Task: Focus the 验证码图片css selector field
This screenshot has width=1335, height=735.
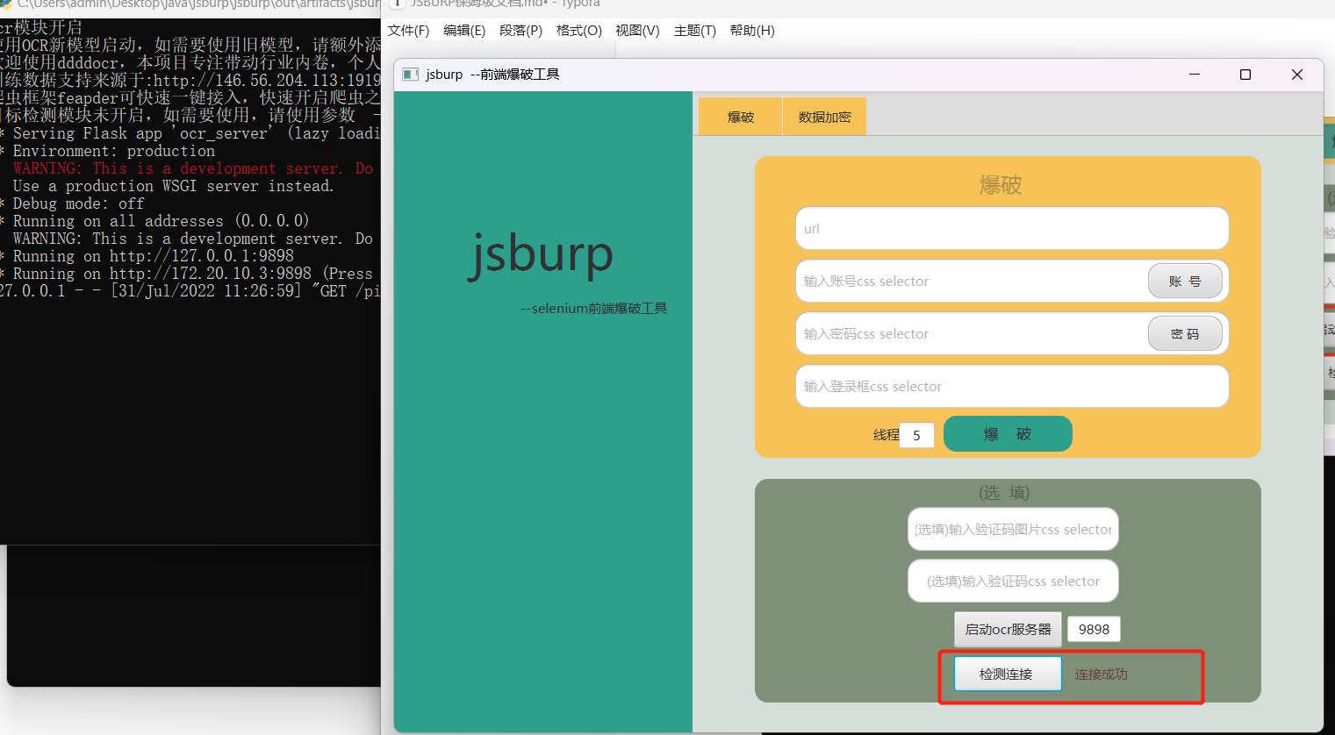Action: (1013, 529)
